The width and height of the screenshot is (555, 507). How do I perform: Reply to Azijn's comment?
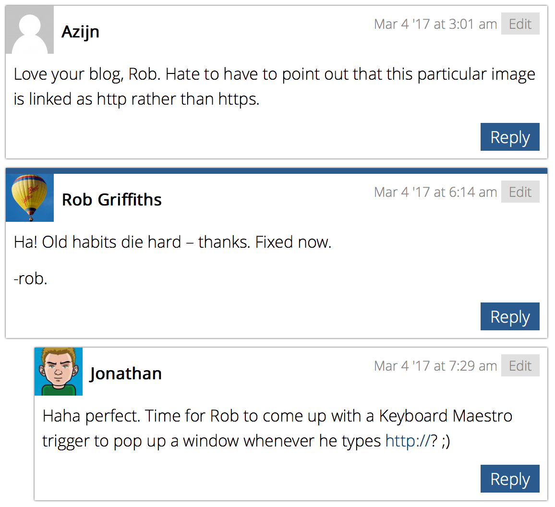point(510,137)
